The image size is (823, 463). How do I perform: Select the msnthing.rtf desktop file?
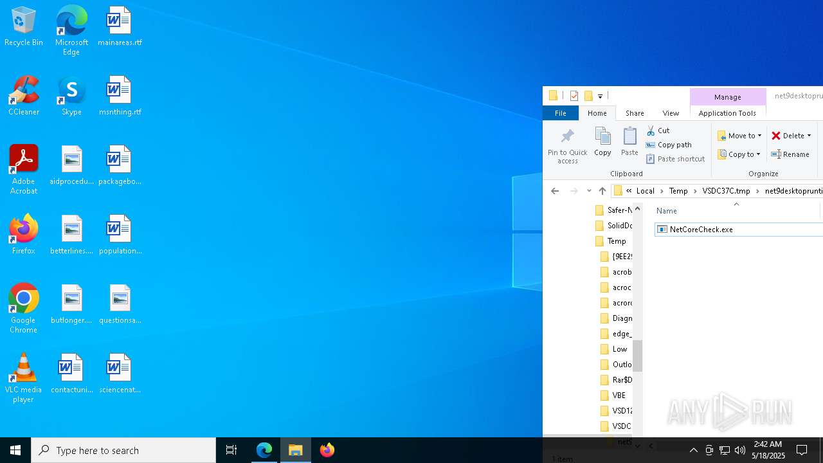pos(120,96)
